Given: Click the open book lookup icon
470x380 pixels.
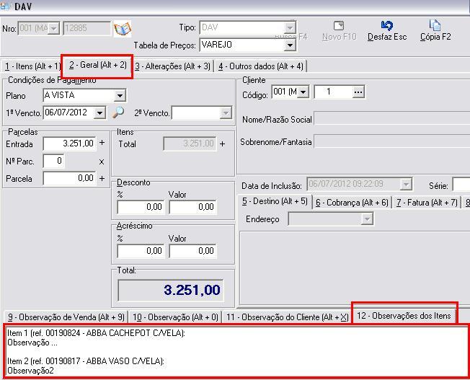Looking at the screenshot, I should point(123,29).
